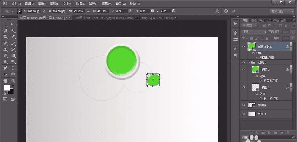
Task: Select the Zoom tool in toolbox
Action: coord(13,81)
